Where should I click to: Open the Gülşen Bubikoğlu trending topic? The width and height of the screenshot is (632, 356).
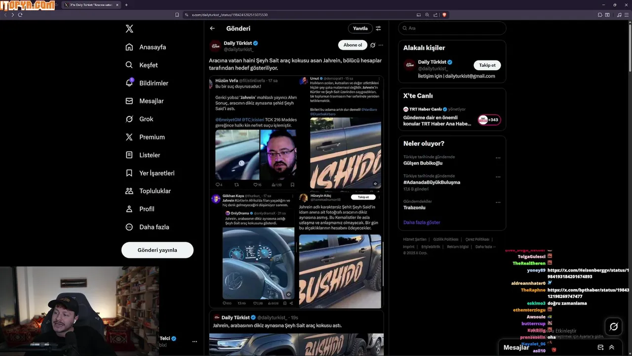(x=423, y=163)
